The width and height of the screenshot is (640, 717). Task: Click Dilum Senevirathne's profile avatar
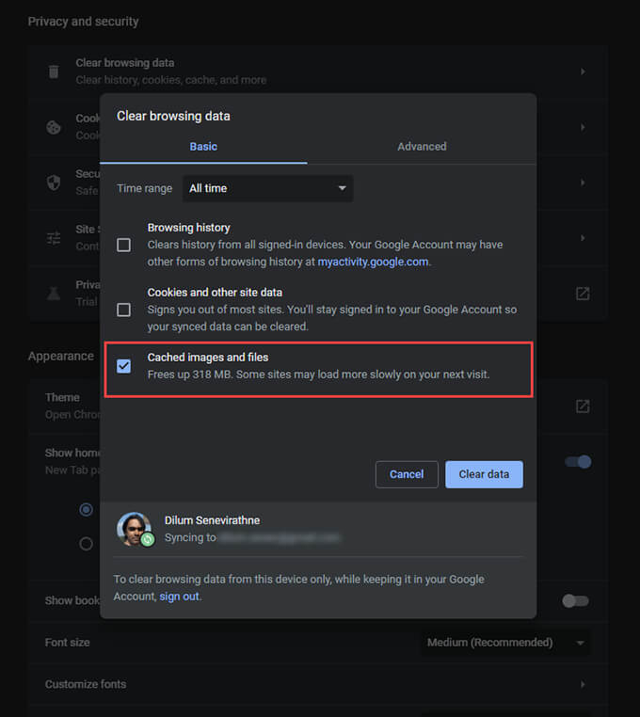(x=134, y=530)
